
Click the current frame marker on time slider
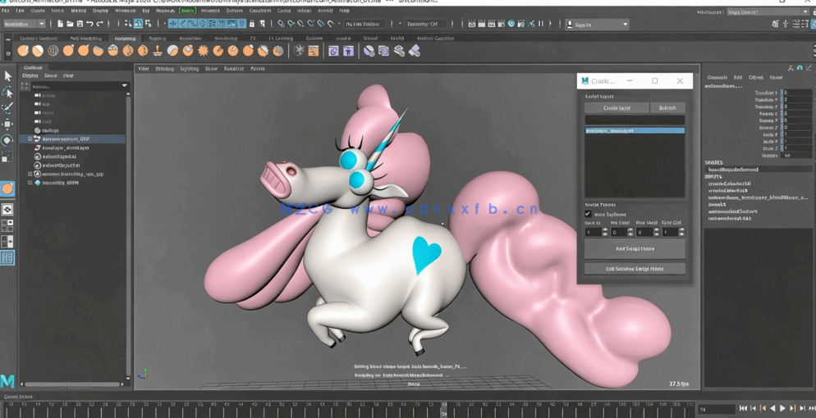[x=444, y=407]
